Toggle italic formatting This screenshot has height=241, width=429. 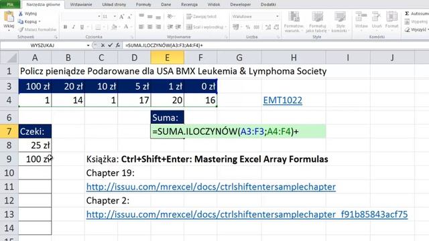tap(73, 27)
